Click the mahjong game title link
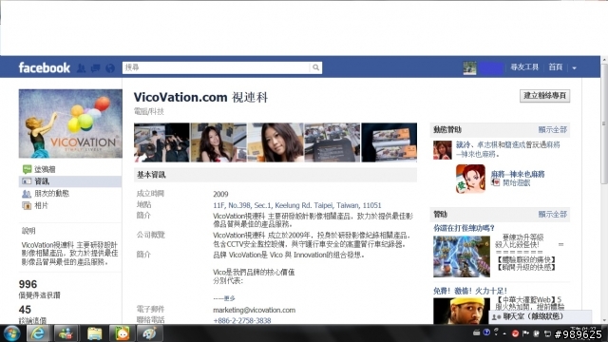Screen dimensions: 608x342 point(518,174)
